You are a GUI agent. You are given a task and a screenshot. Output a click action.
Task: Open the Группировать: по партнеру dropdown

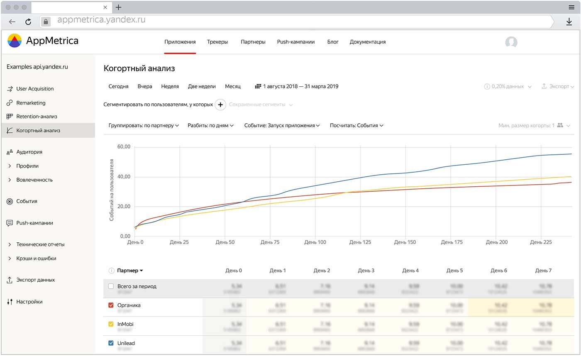pyautogui.click(x=144, y=125)
